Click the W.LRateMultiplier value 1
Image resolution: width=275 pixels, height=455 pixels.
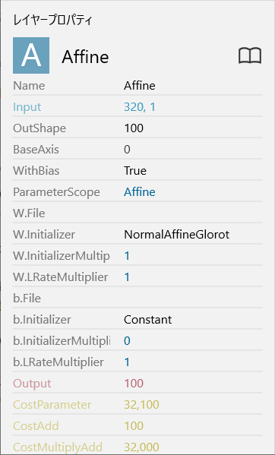pyautogui.click(x=127, y=277)
